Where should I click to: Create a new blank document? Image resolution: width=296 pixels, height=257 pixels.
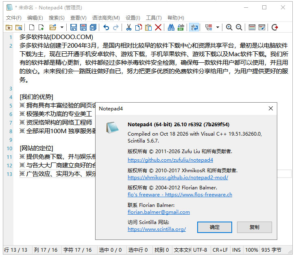32,27
